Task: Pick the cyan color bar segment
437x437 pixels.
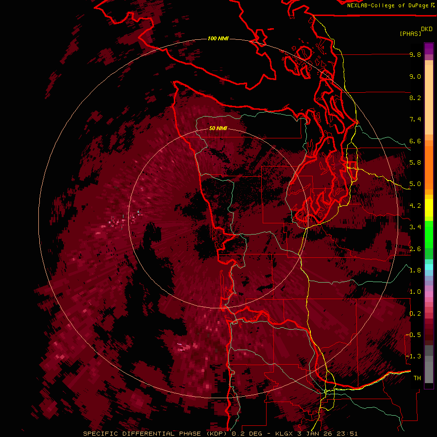Action: (429, 267)
